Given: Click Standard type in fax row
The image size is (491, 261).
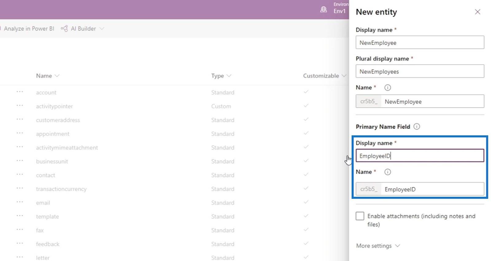Looking at the screenshot, I should click(222, 230).
